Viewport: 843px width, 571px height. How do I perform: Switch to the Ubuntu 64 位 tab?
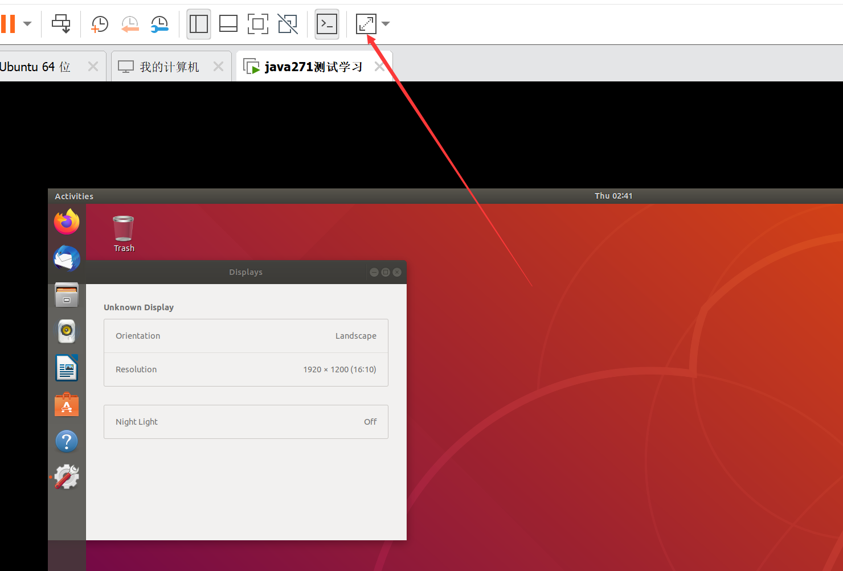click(35, 67)
